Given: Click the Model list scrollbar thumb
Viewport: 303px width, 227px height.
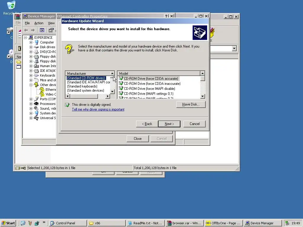Looking at the screenshot, I should click(202, 78).
